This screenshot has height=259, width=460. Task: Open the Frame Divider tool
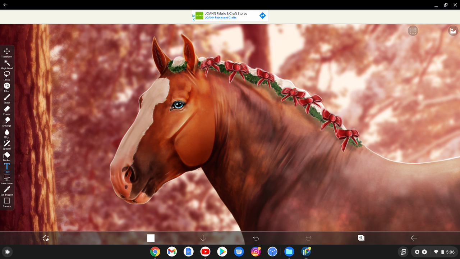pos(7,179)
